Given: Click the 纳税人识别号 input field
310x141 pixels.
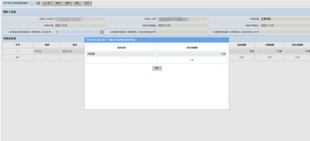Looking at the screenshot, I should pos(79,19).
